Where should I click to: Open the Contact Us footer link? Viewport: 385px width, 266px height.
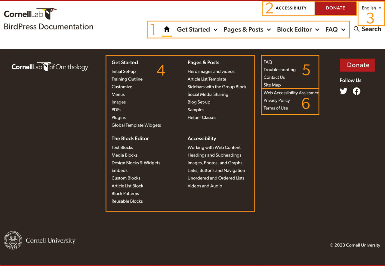[x=274, y=77]
